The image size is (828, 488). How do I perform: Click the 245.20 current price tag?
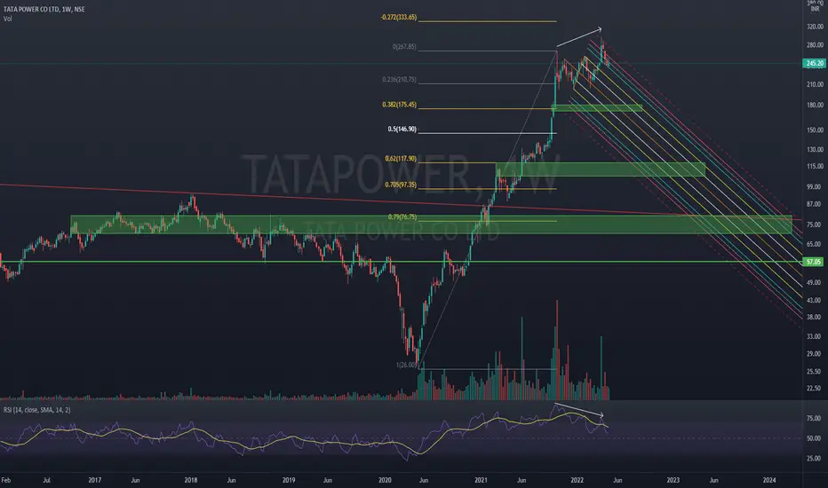click(815, 63)
